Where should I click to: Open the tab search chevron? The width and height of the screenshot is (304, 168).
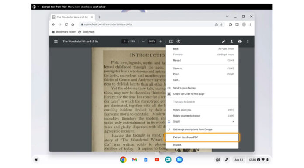pos(227,17)
